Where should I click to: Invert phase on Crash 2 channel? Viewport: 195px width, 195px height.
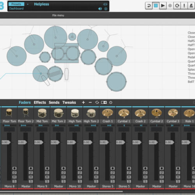[145, 173]
